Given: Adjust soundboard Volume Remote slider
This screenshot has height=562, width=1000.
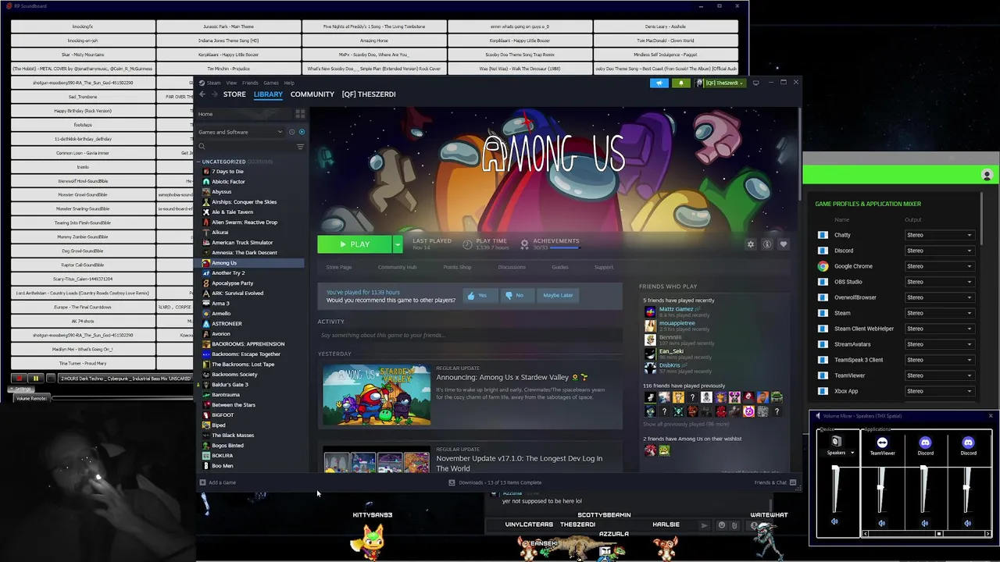Looking at the screenshot, I should tap(123, 398).
